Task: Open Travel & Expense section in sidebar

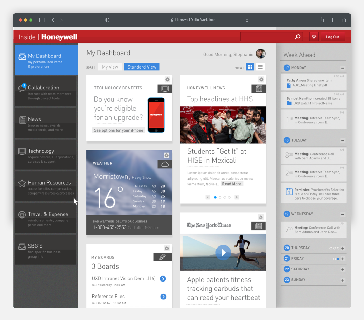Action: pyautogui.click(x=46, y=218)
